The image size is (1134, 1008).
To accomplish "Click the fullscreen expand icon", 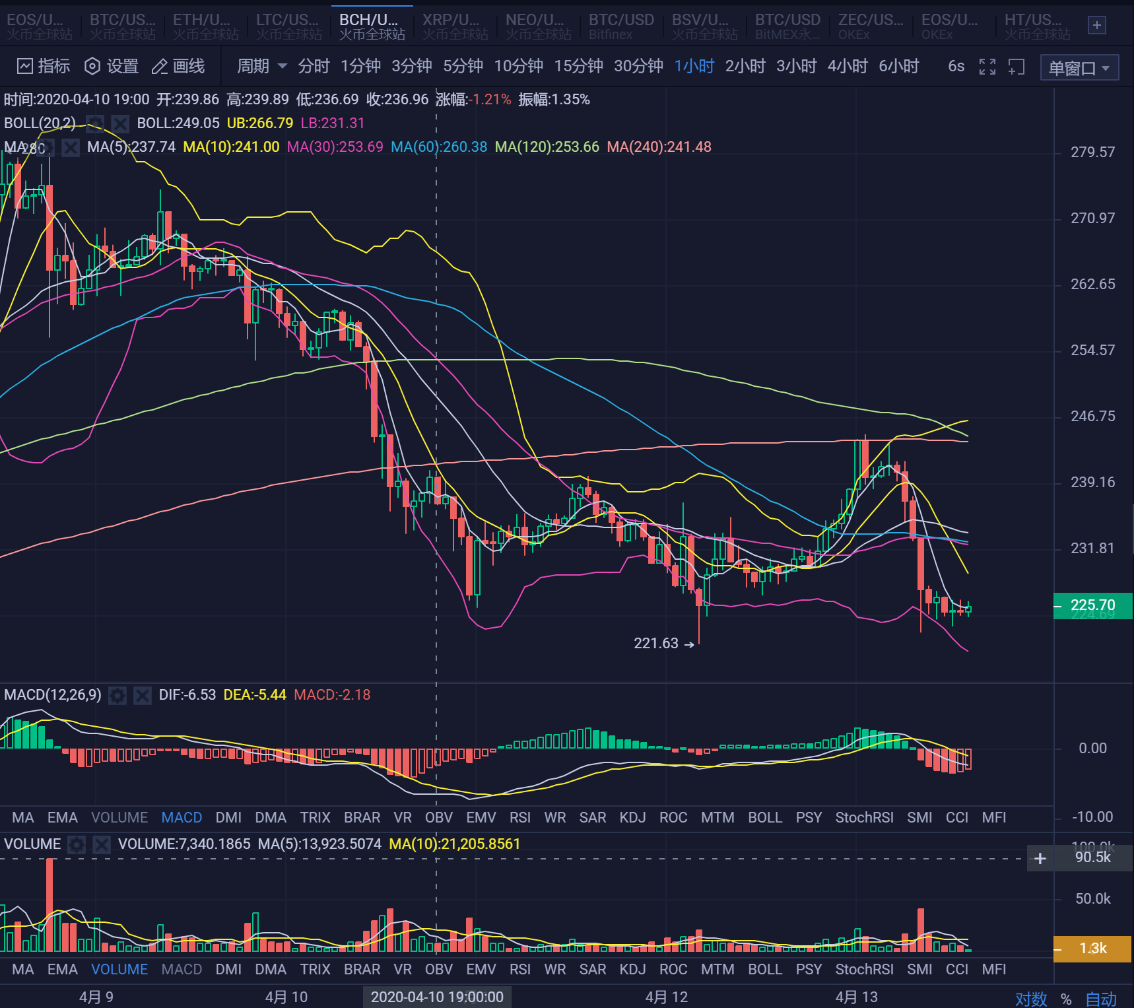I will [x=987, y=66].
